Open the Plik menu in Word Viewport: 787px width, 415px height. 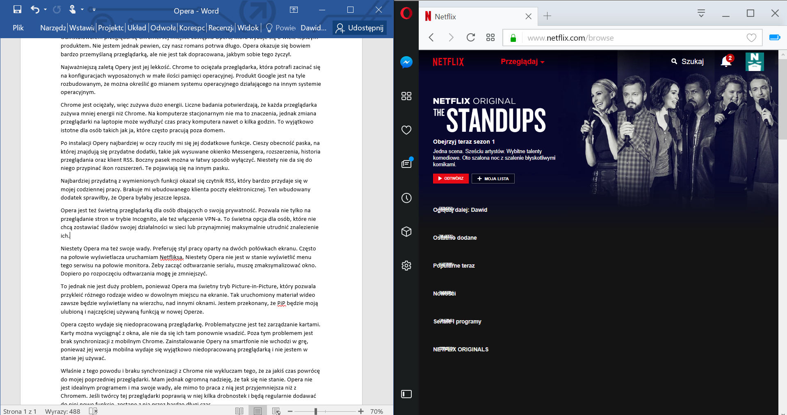pos(18,28)
